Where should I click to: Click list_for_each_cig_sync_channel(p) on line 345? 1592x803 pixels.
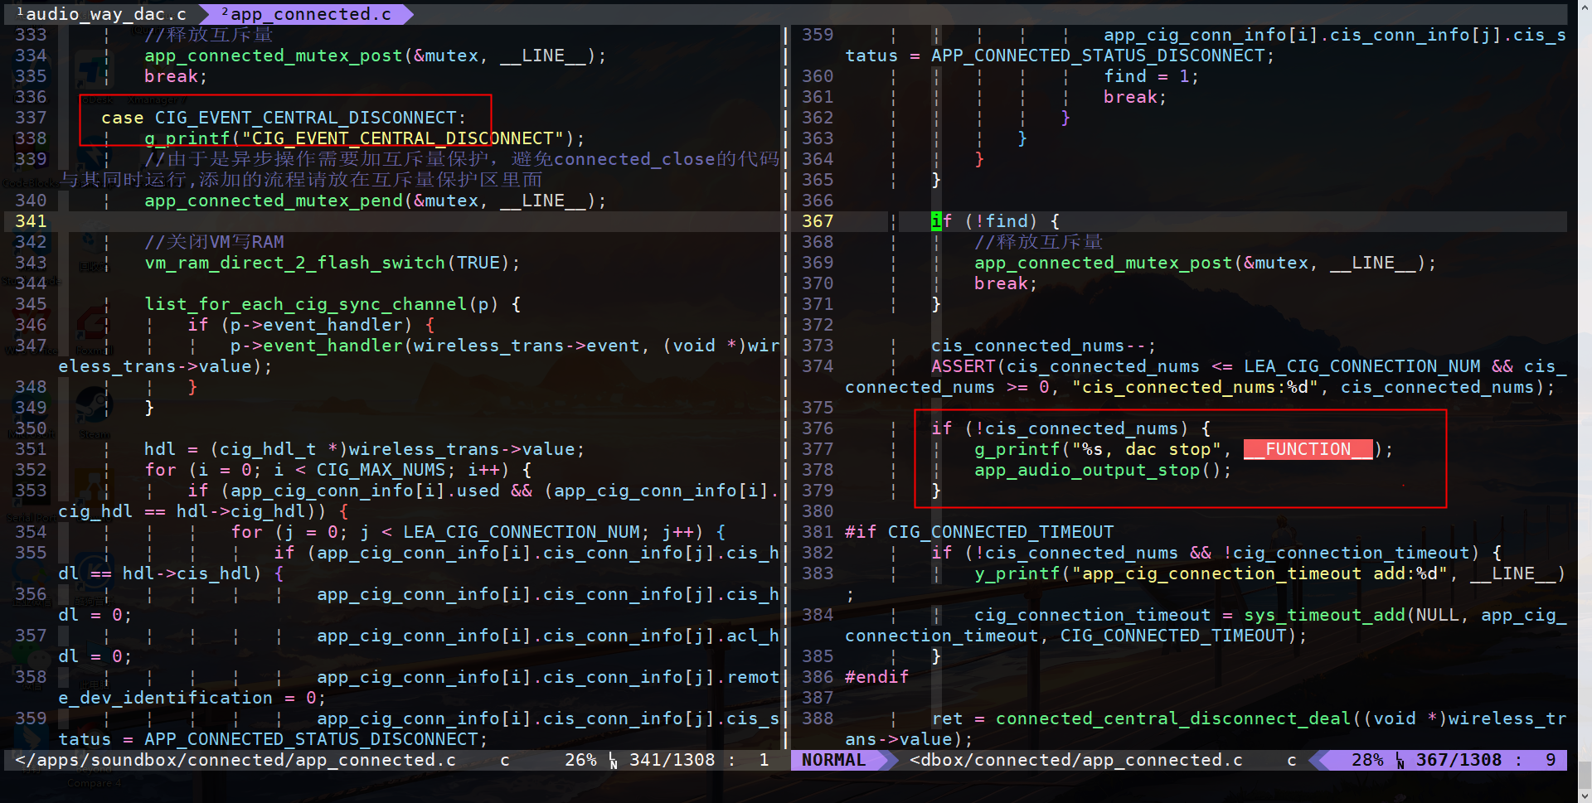point(322,304)
